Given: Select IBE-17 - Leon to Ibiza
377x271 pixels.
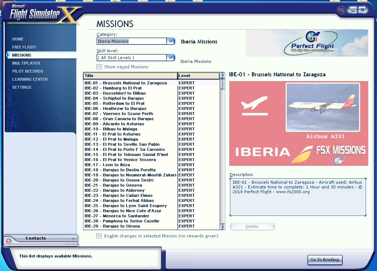Looking at the screenshot, I should tap(151, 165).
